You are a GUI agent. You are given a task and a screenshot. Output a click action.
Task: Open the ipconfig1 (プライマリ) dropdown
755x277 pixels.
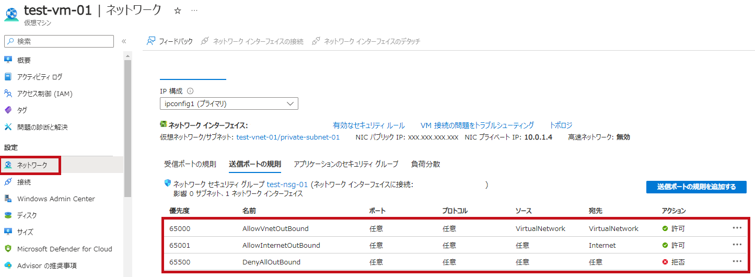click(229, 103)
